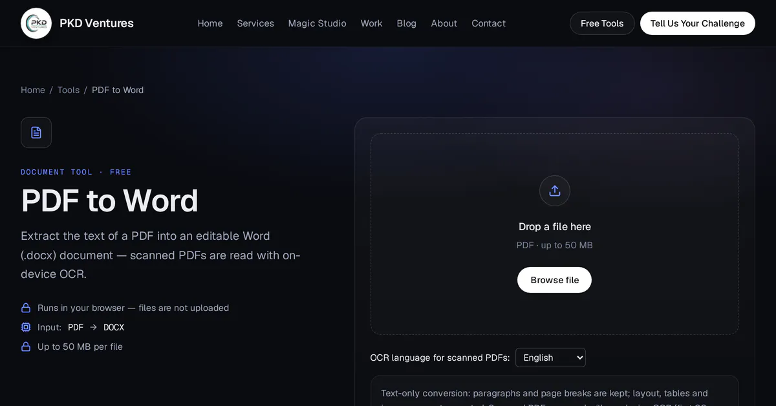Click 'Runs in your browser — files are not uploaded'
Image resolution: width=776 pixels, height=406 pixels.
[133, 308]
